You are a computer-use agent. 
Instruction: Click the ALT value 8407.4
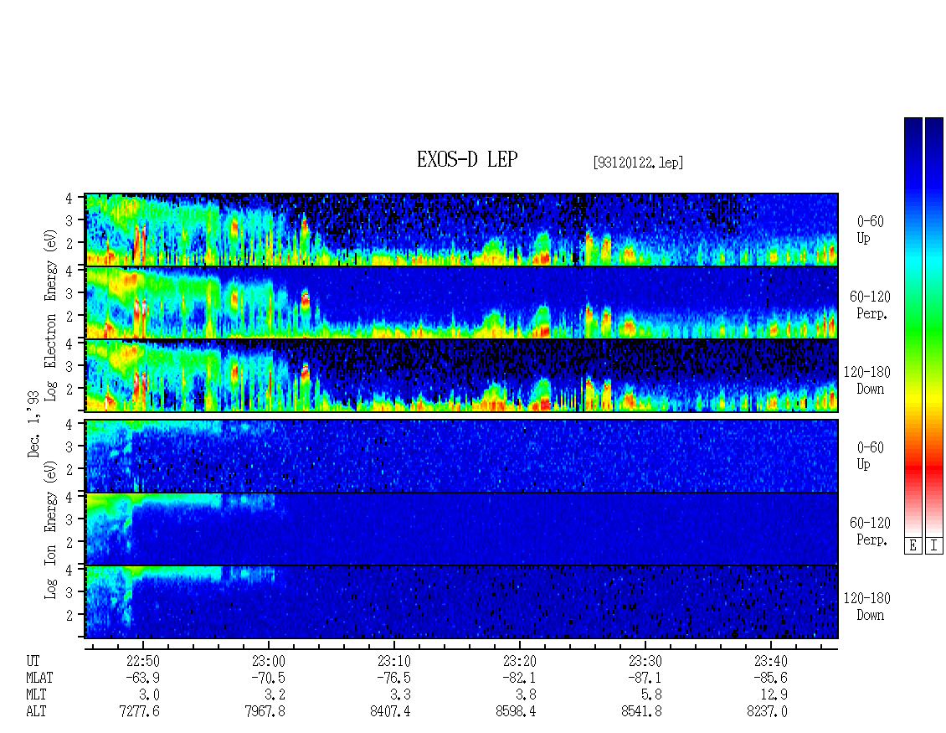[x=391, y=711]
